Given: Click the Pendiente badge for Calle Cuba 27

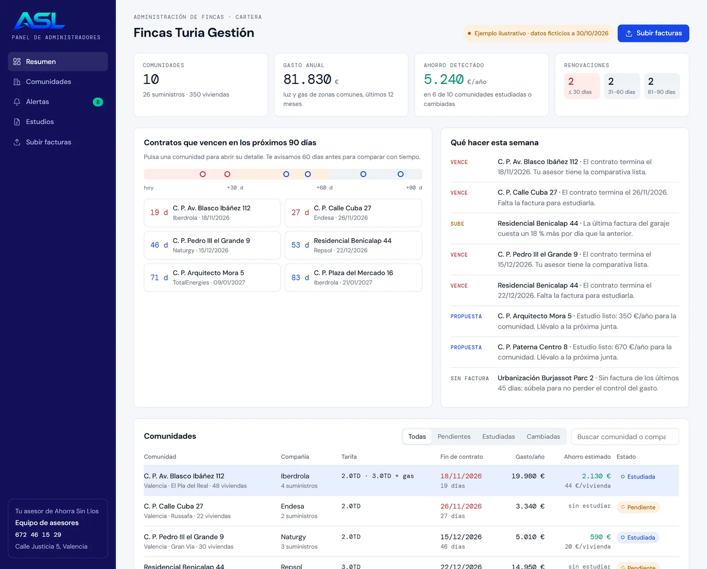Looking at the screenshot, I should 638,507.
